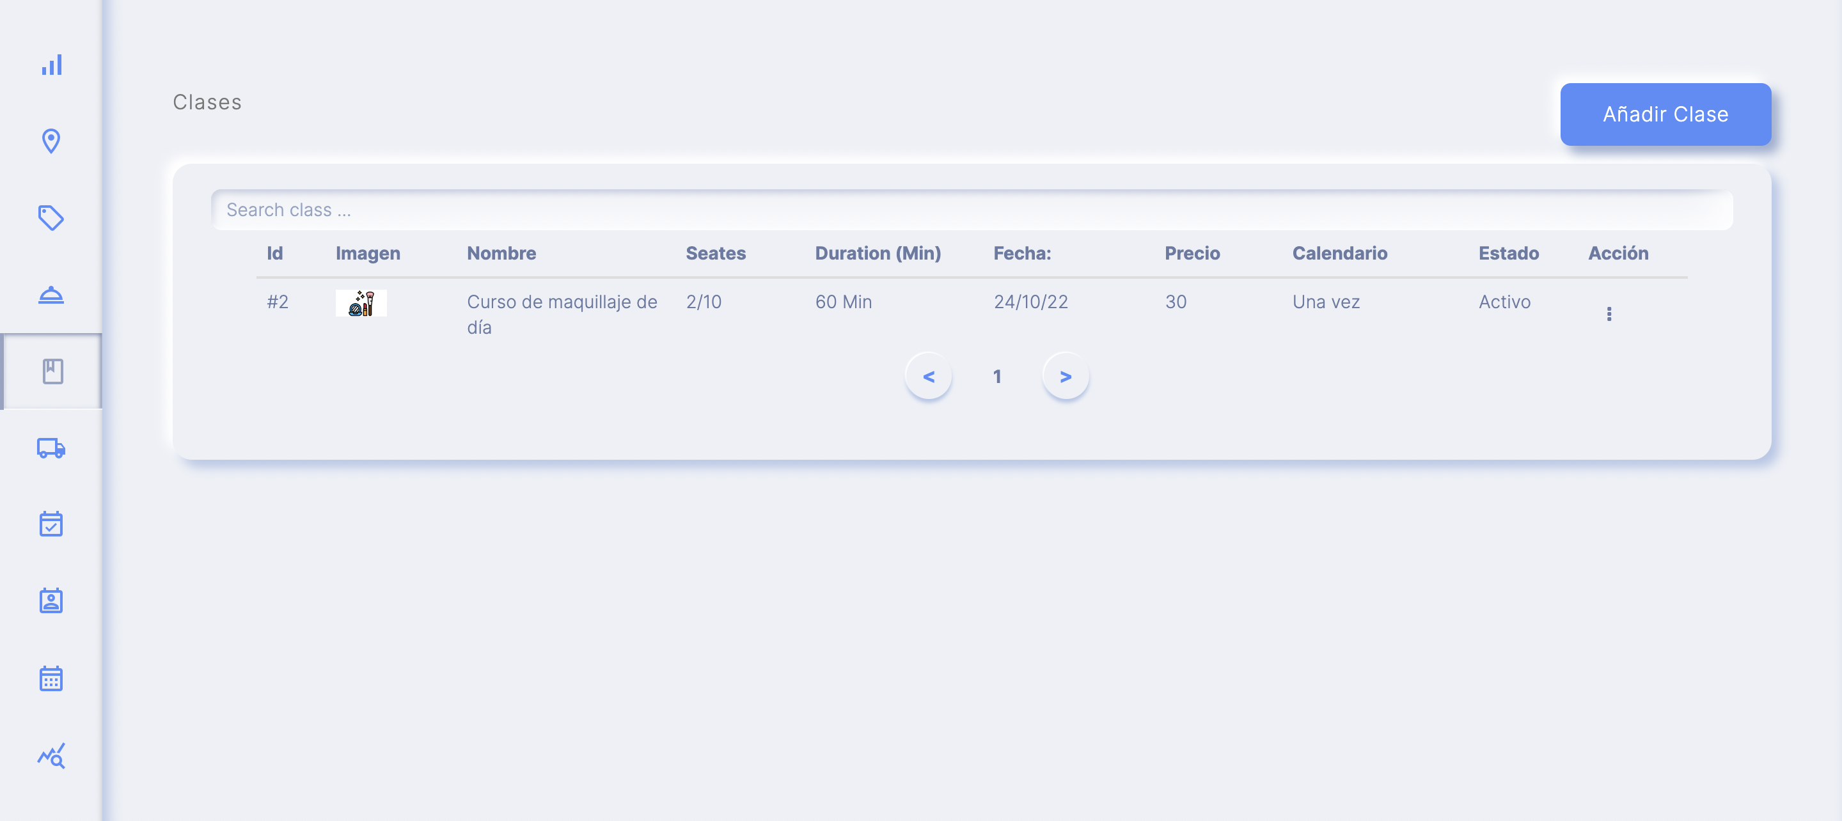The width and height of the screenshot is (1842, 821).
Task: Click the Duration (Min) column header
Action: pos(878,253)
